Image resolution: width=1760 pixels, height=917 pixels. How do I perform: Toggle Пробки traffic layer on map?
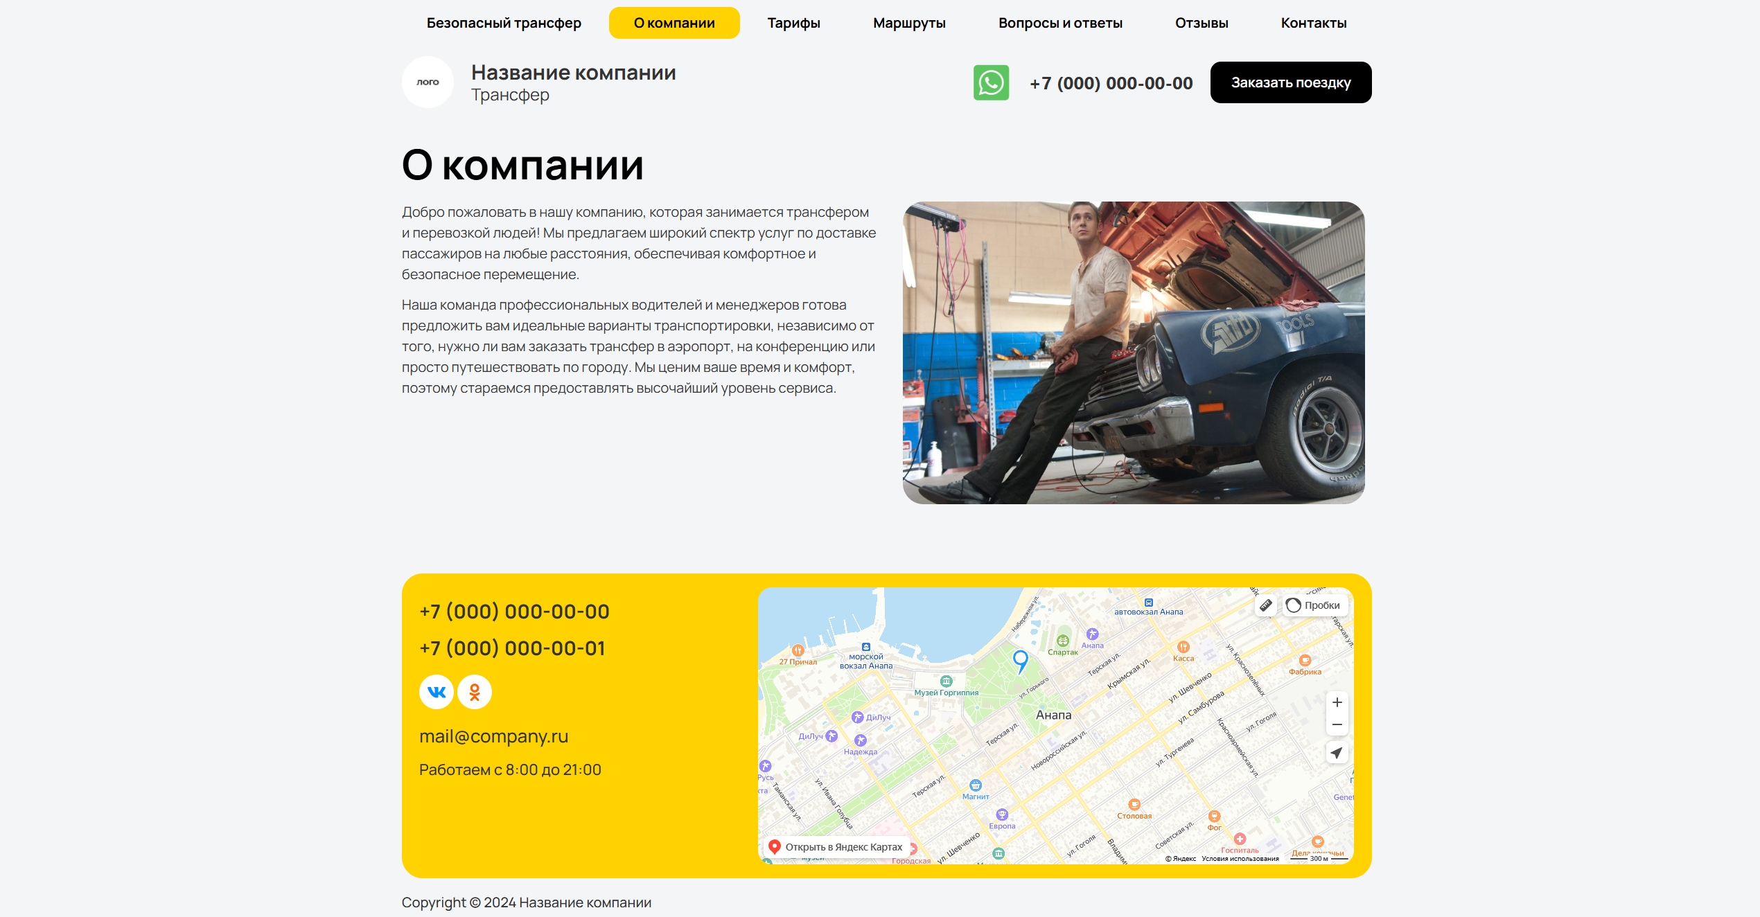point(1314,605)
